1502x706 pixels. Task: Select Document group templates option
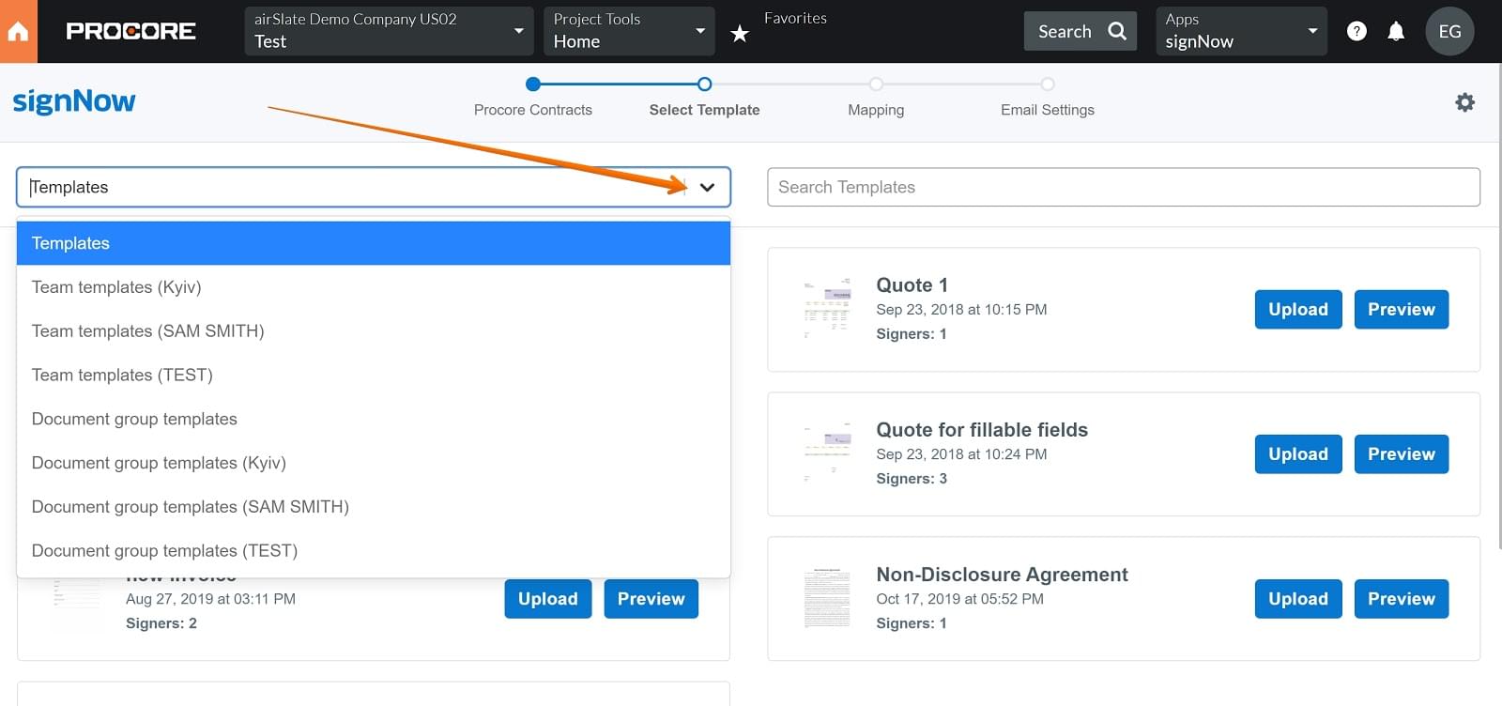[374, 419]
